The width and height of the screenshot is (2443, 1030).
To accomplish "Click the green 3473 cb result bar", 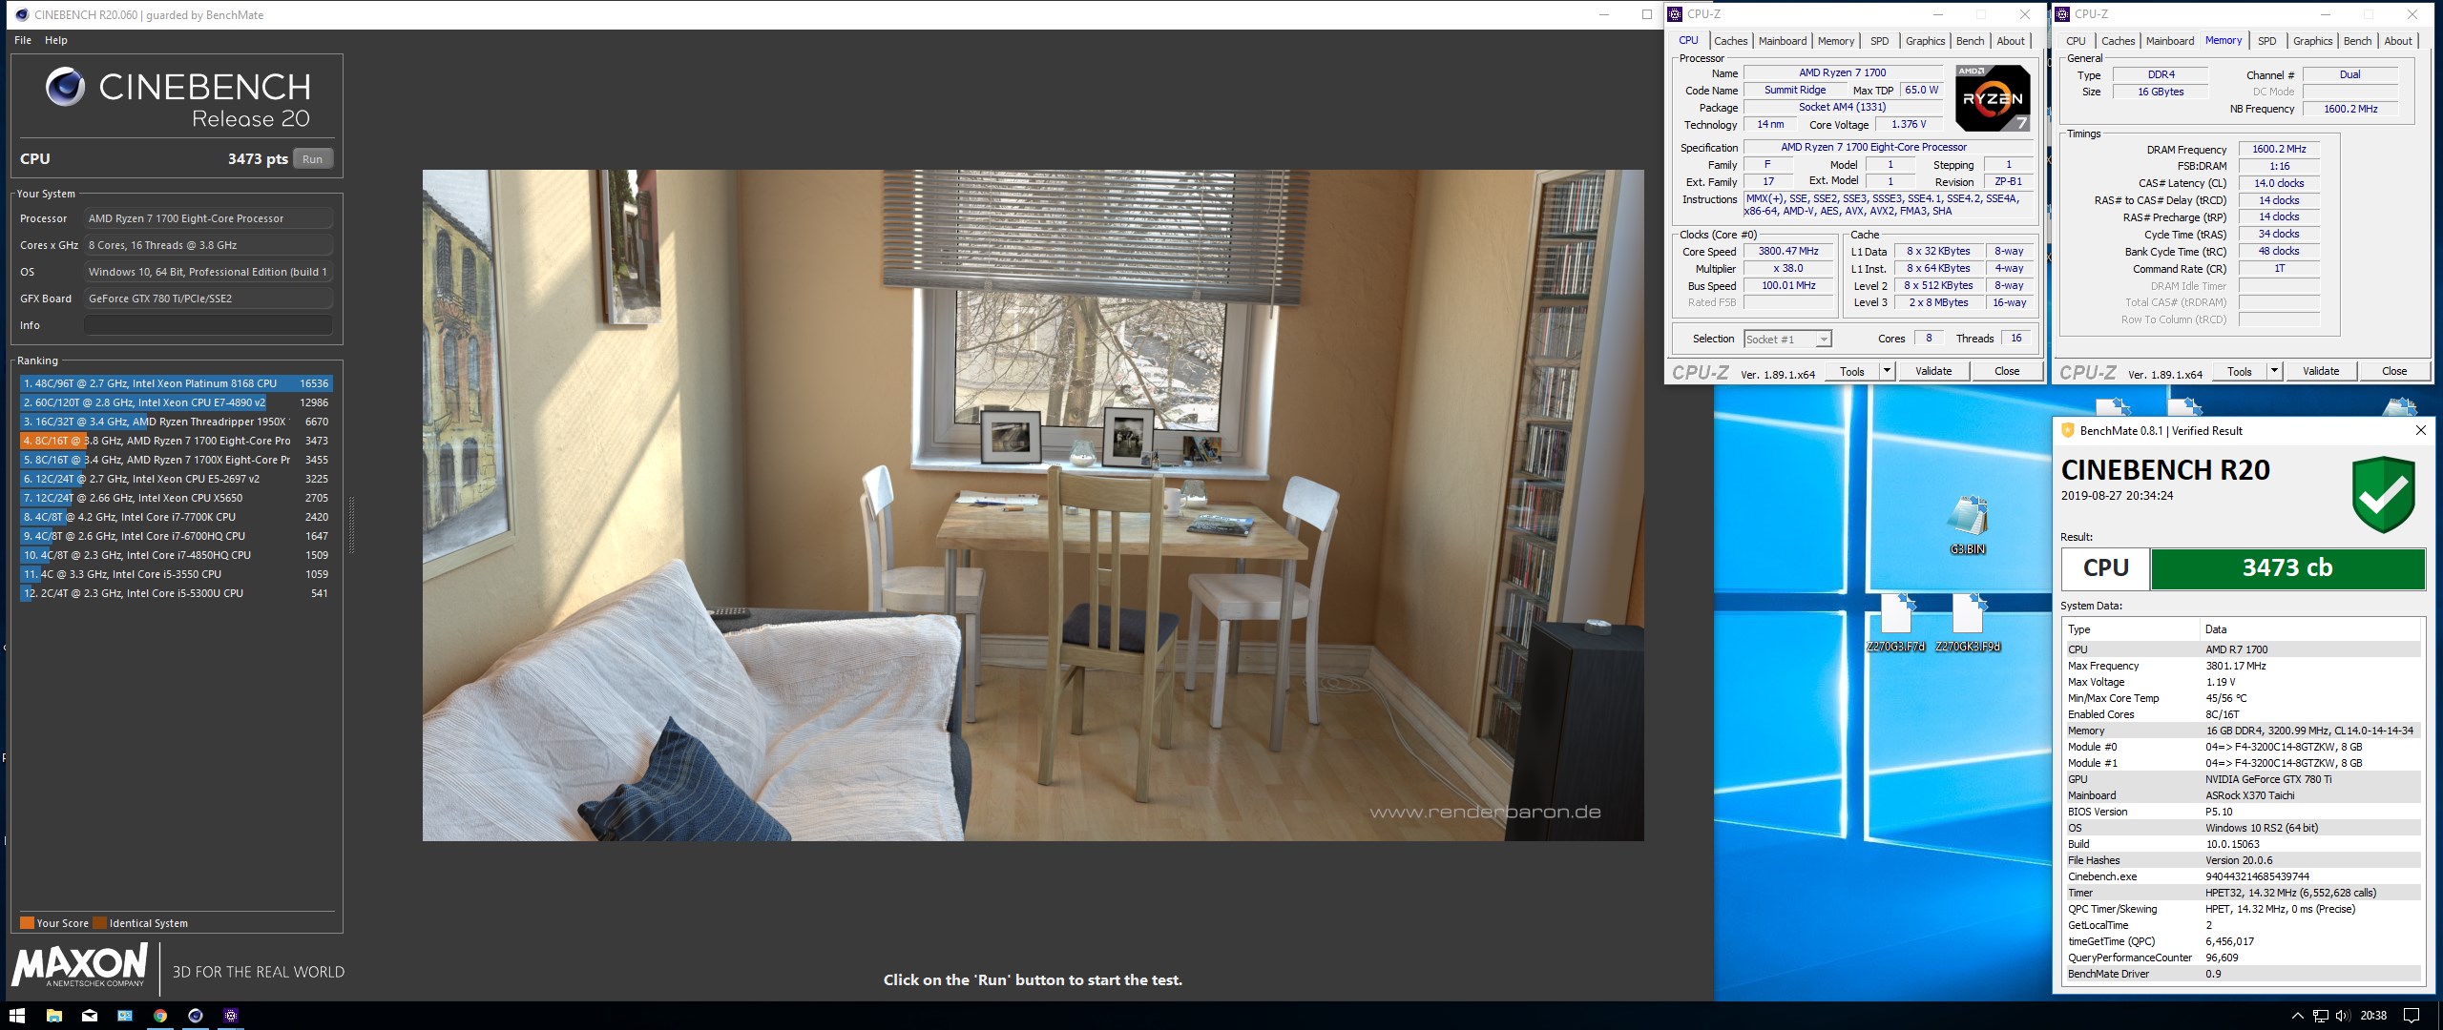I will (x=2286, y=568).
